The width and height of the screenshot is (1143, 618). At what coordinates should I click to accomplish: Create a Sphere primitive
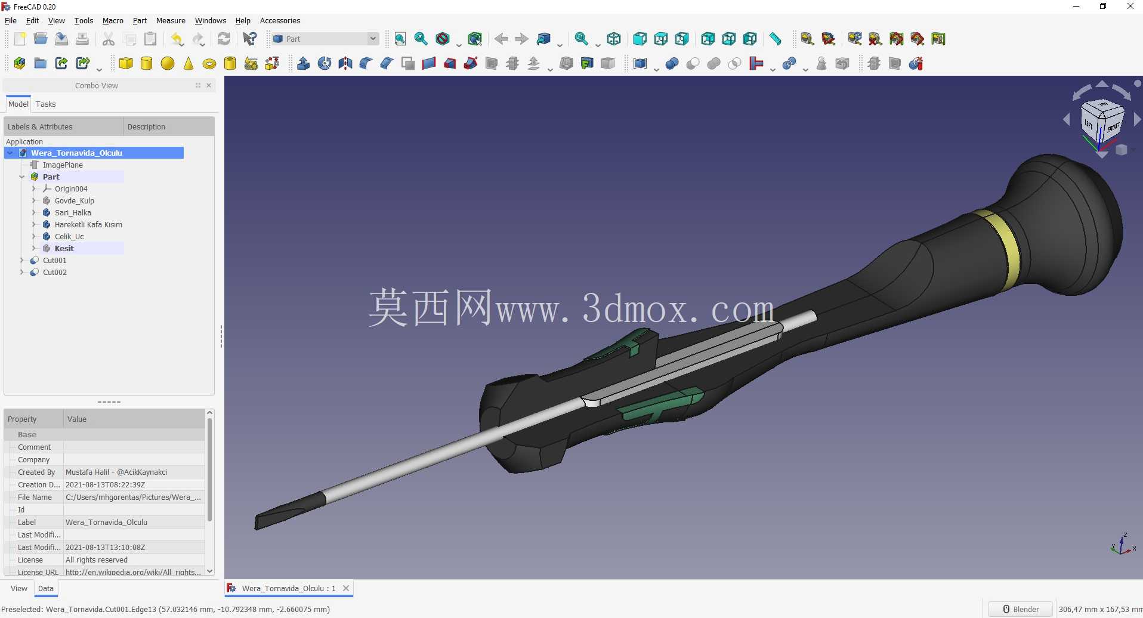pyautogui.click(x=168, y=64)
